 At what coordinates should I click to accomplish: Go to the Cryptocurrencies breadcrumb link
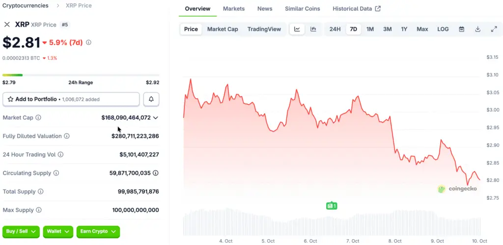tap(26, 5)
